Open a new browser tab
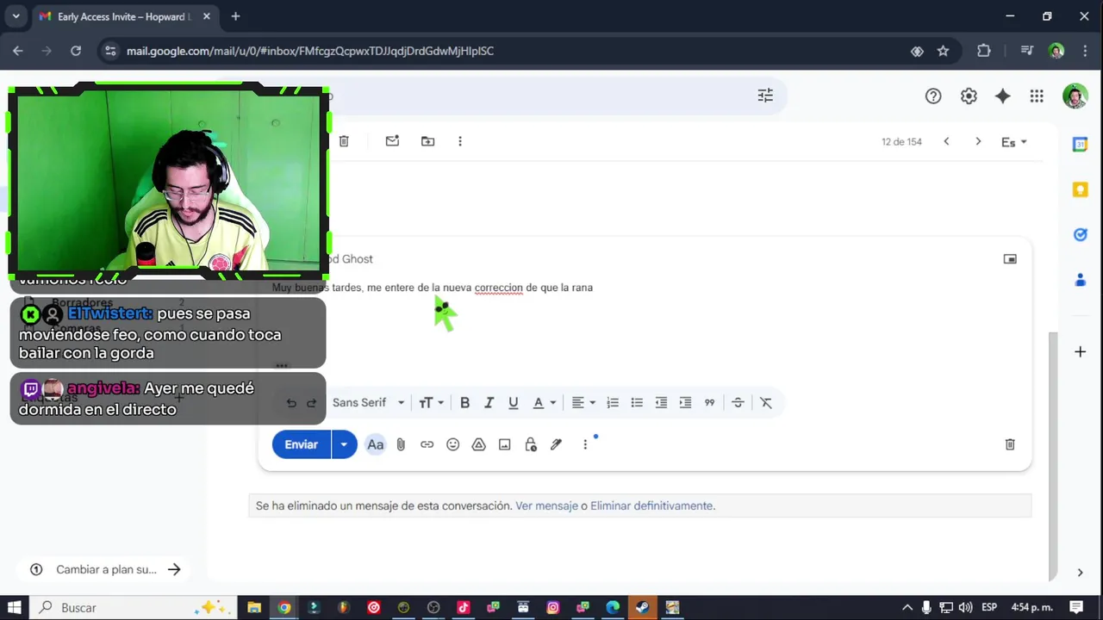 pos(235,16)
